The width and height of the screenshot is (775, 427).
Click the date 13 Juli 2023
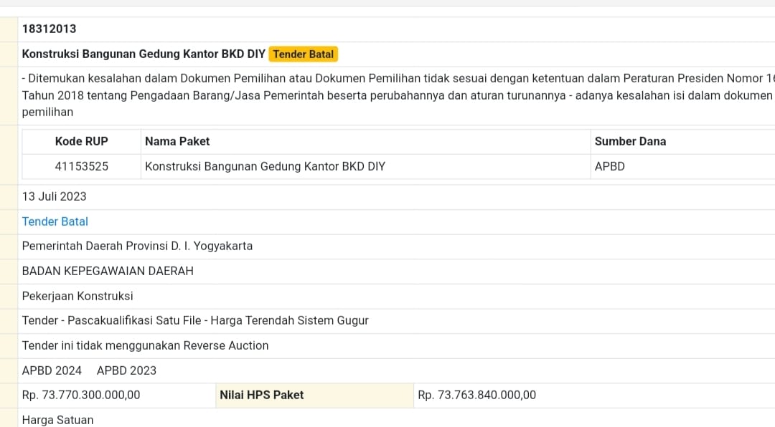pyautogui.click(x=55, y=196)
